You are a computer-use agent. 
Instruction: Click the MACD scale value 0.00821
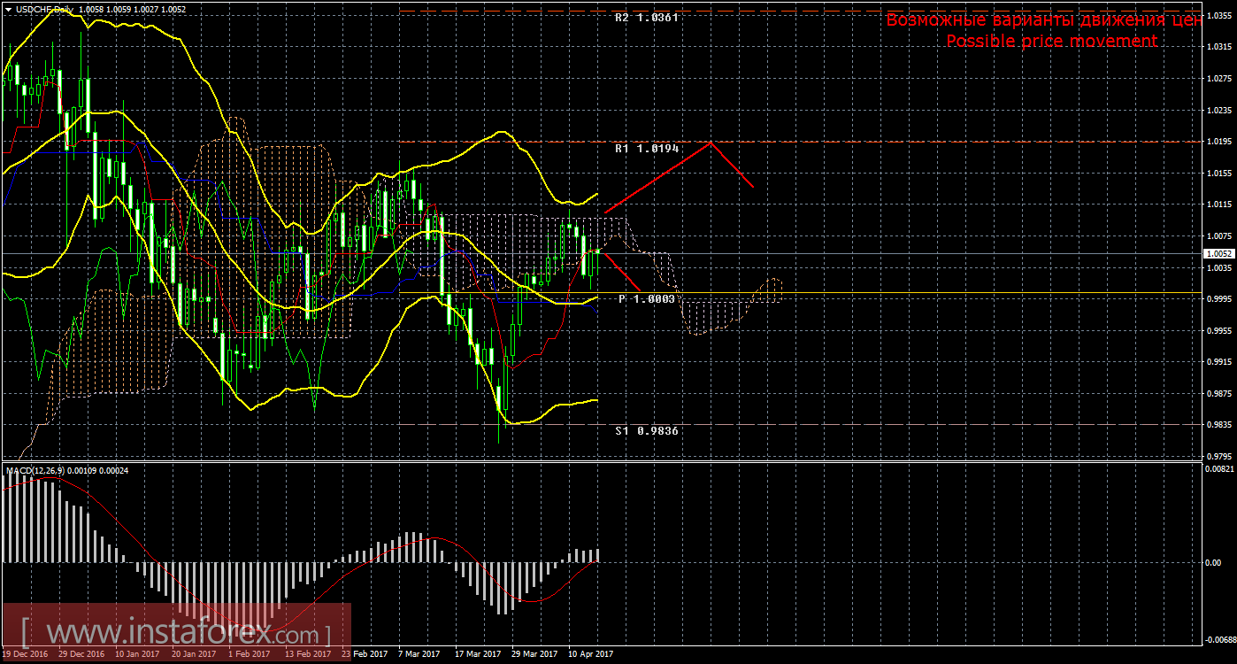click(1221, 468)
